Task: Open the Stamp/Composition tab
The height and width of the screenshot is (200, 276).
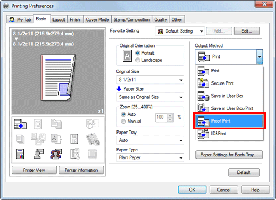Action: (x=131, y=19)
